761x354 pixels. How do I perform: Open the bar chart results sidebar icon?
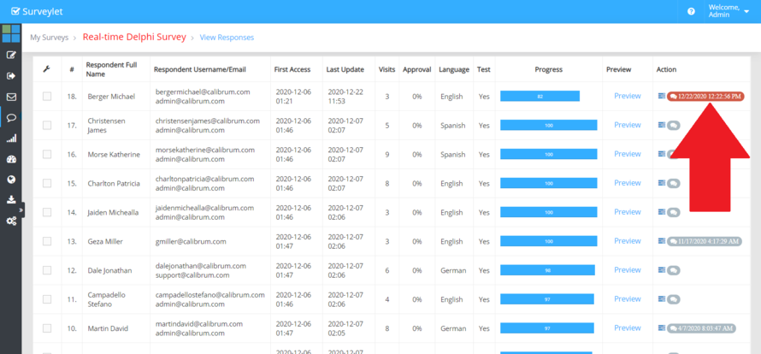[11, 139]
